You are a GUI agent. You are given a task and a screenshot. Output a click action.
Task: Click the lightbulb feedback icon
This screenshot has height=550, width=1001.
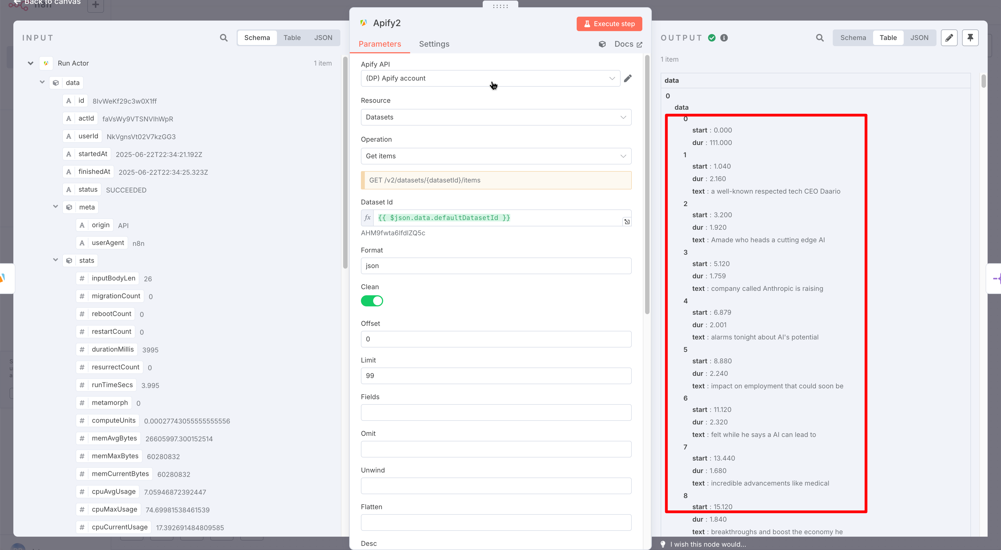663,544
